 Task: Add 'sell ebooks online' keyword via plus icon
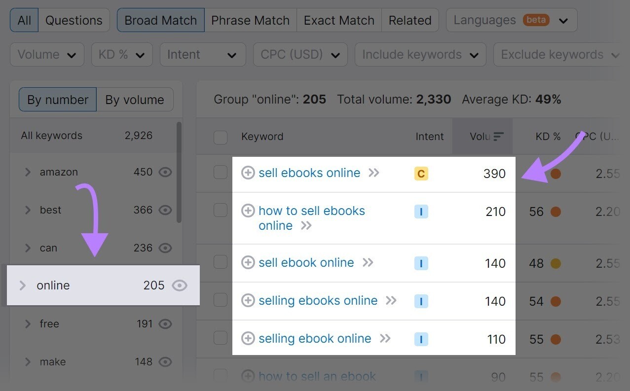point(248,173)
